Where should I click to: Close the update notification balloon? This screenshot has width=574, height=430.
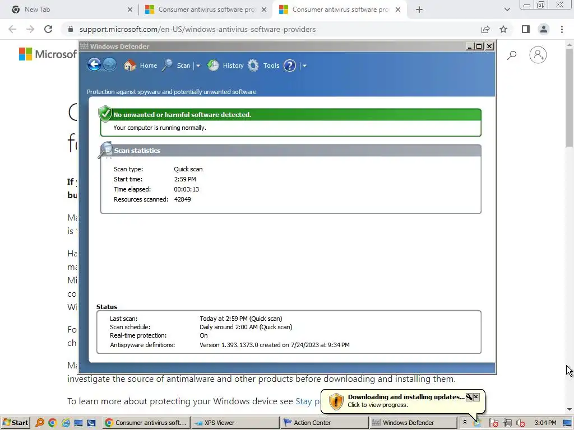pyautogui.click(x=476, y=397)
